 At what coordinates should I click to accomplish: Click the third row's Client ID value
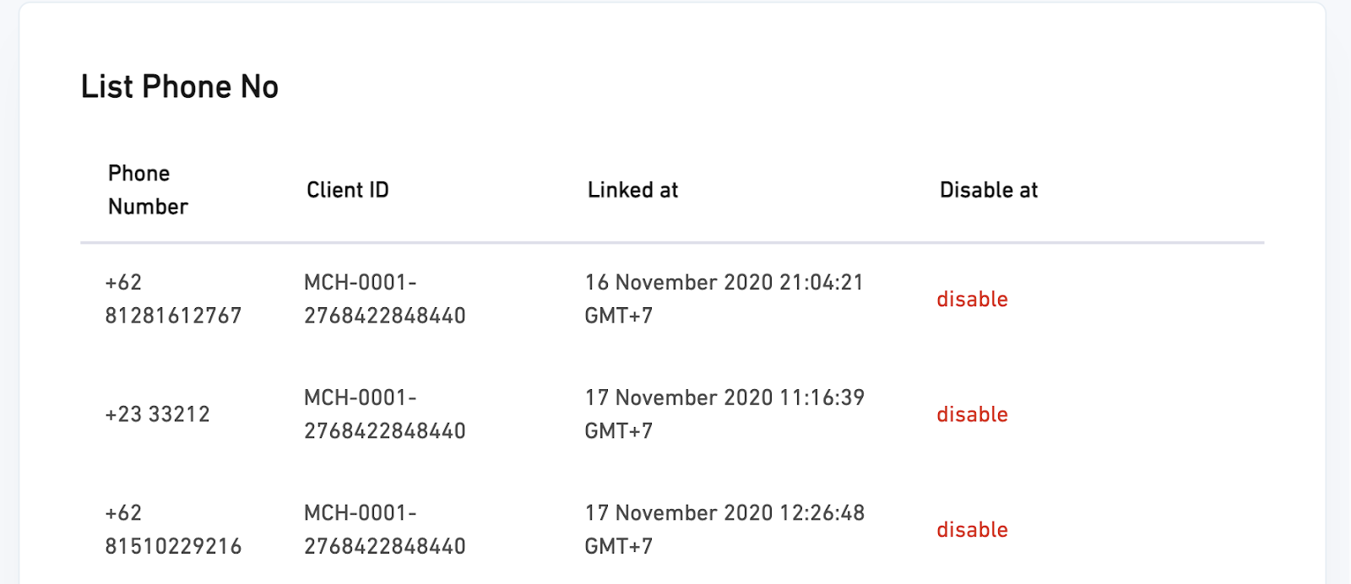point(385,530)
